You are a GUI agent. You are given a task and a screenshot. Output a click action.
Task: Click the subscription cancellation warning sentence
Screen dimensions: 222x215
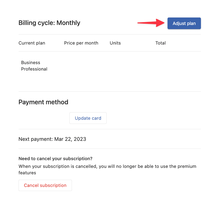pos(107,166)
